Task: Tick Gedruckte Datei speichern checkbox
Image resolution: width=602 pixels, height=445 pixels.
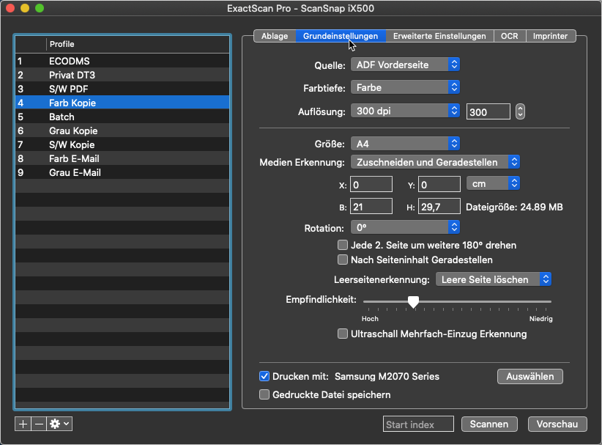Action: tap(265, 394)
